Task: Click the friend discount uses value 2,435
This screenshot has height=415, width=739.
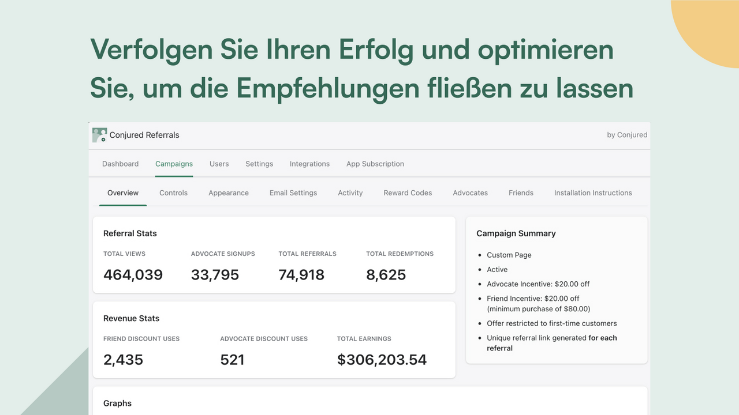Action: pyautogui.click(x=123, y=360)
